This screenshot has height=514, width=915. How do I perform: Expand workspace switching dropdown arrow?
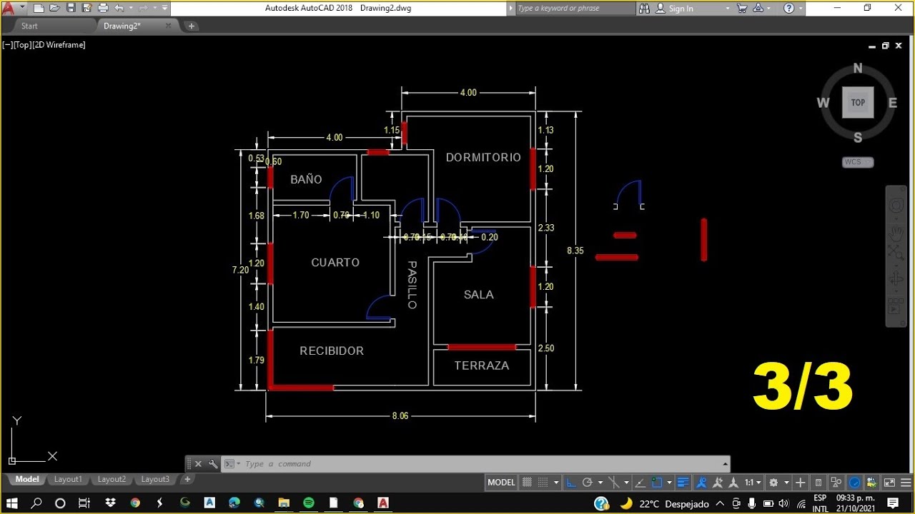coord(786,483)
